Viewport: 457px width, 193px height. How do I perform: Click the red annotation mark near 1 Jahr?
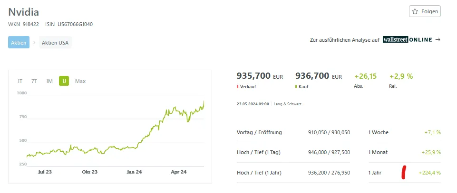coord(404,172)
